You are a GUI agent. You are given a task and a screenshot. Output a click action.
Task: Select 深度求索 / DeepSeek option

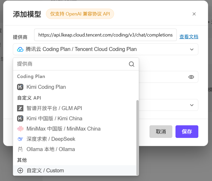click(75, 139)
